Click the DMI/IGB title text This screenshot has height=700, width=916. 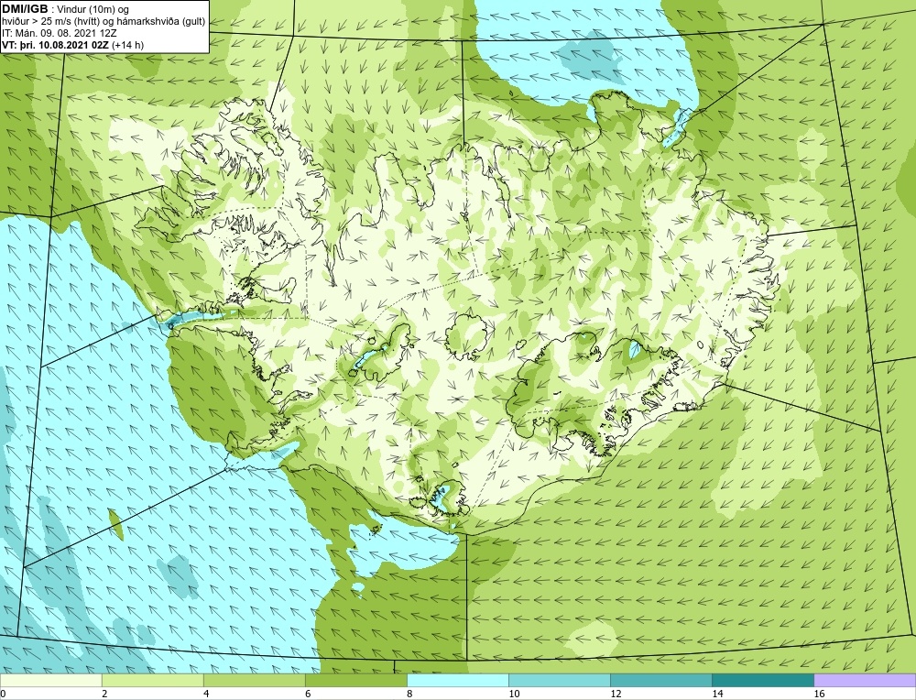click(25, 9)
